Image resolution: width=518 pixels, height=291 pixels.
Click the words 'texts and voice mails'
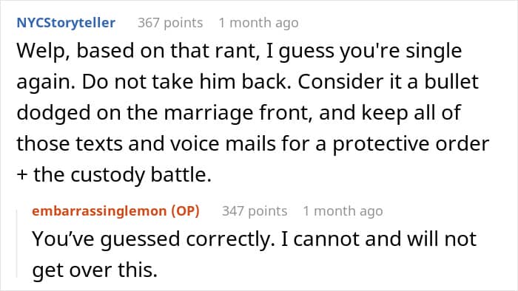tap(175, 144)
